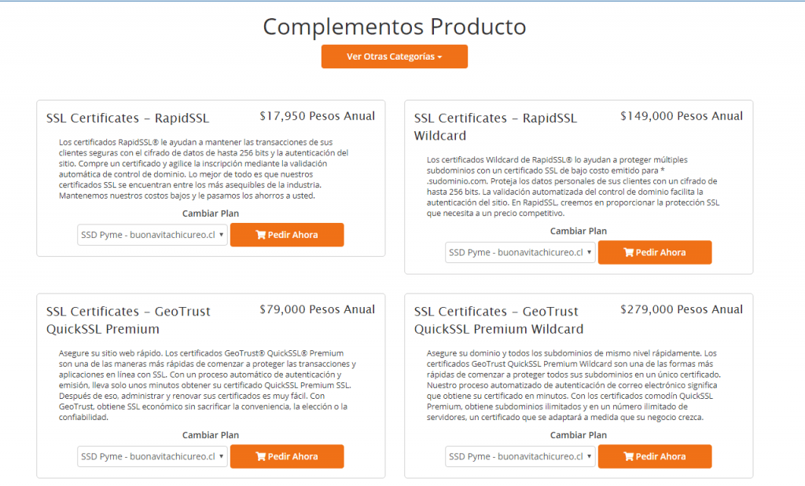Click the description text in the $17,950 RapidSSL card
Viewport: 805px width, 486px height.
pyautogui.click(x=204, y=169)
